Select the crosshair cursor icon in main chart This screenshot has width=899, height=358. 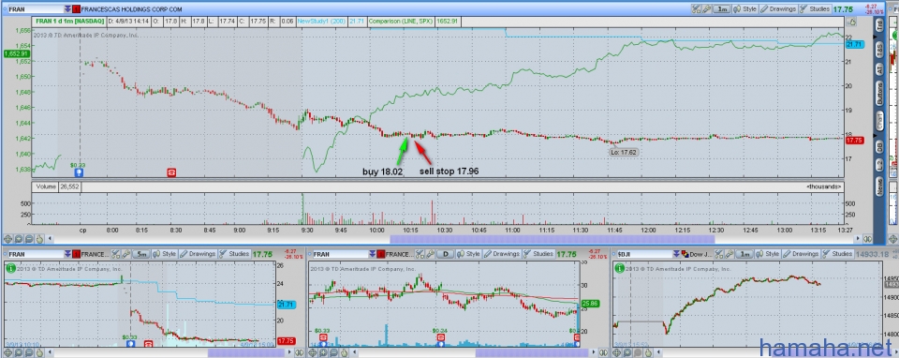tap(8, 239)
